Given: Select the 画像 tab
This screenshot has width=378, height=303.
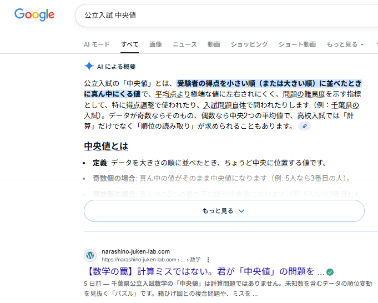Looking at the screenshot, I should tap(155, 44).
